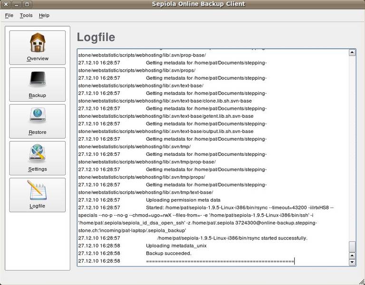Open the Help menu
The height and width of the screenshot is (285, 365).
coord(44,15)
